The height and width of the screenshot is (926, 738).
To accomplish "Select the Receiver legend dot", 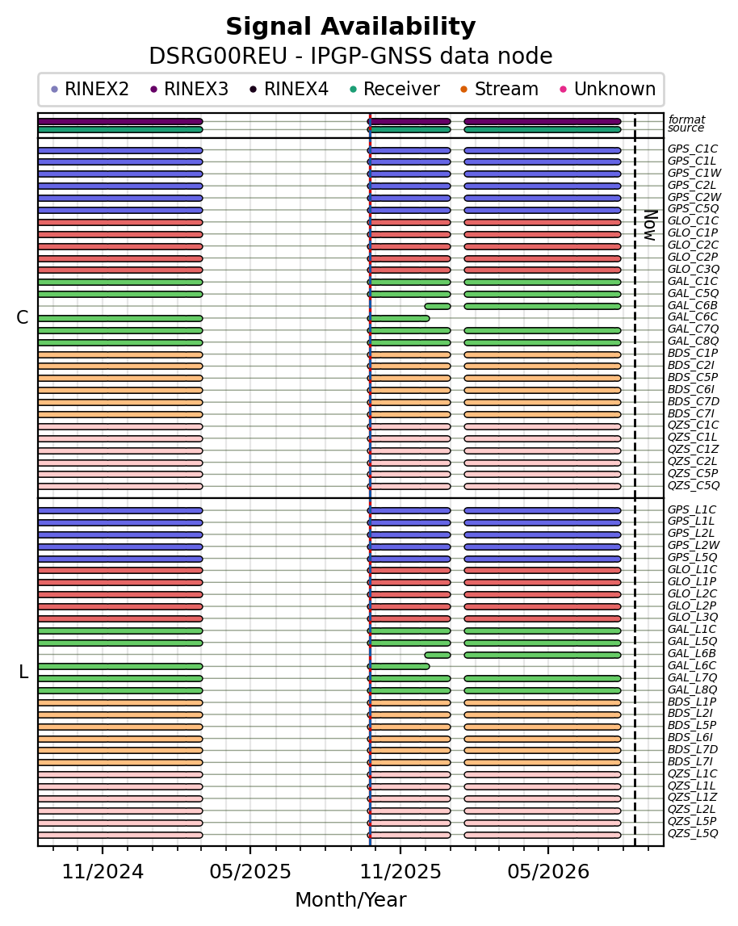I will click(354, 90).
